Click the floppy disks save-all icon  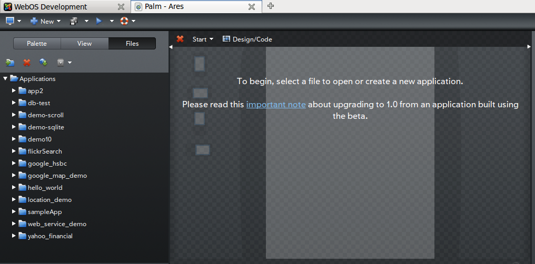(74, 21)
